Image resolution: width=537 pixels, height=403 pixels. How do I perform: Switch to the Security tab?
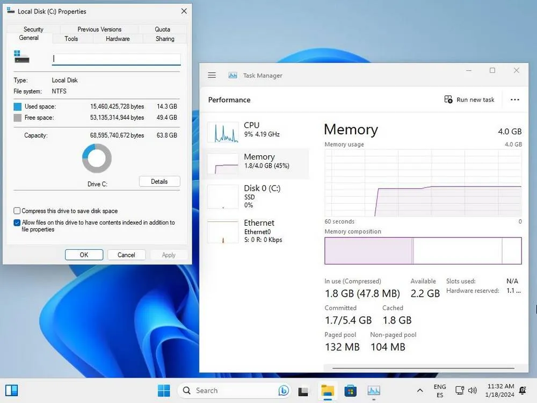coord(33,29)
